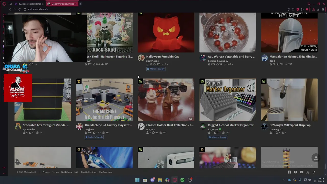327x184 pixels.
Task: Click the Giskard Reventlov author avatar
Action: [203, 58]
